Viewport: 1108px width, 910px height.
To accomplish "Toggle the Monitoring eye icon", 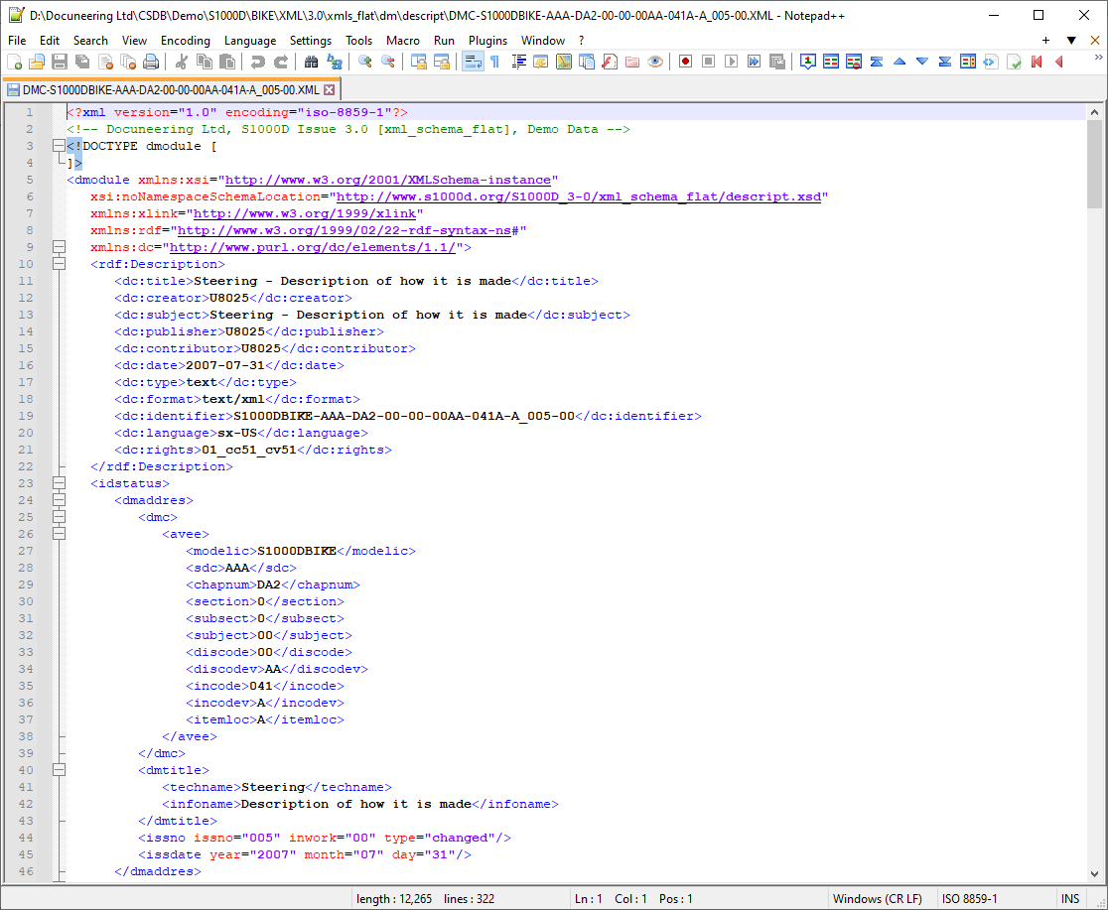I will pyautogui.click(x=655, y=62).
